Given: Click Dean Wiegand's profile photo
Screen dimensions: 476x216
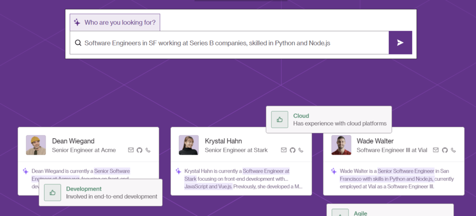Looking at the screenshot, I should click(36, 145).
